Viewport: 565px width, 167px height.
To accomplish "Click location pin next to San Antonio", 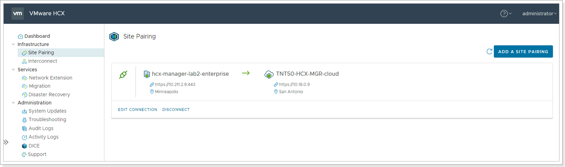I will point(276,91).
